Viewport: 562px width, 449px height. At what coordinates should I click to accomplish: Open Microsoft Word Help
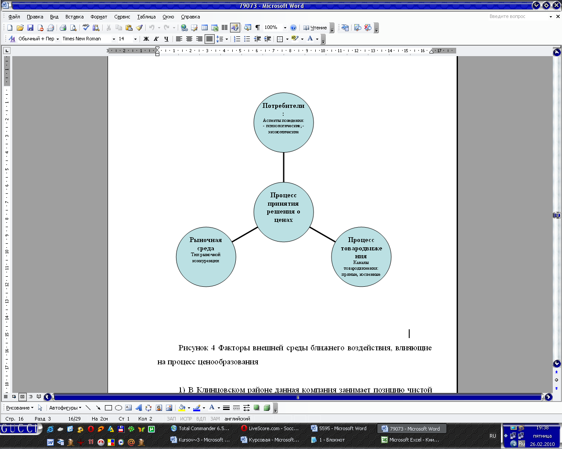[293, 28]
